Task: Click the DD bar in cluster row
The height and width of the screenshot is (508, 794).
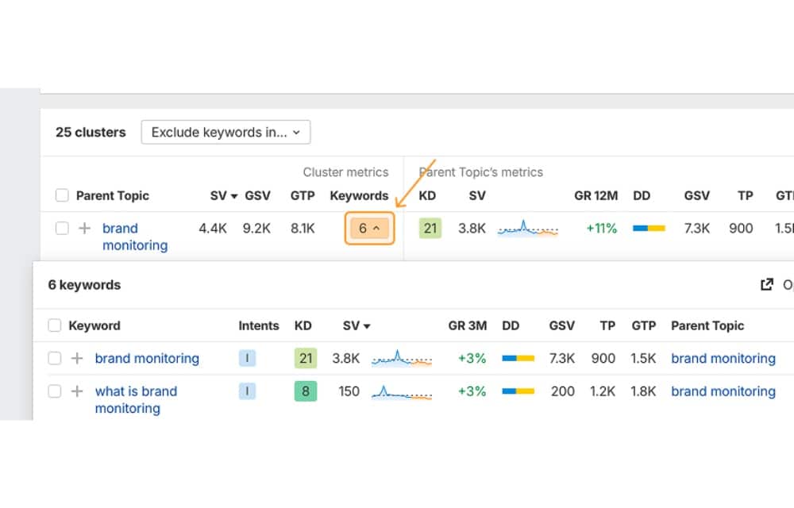Action: pos(649,228)
